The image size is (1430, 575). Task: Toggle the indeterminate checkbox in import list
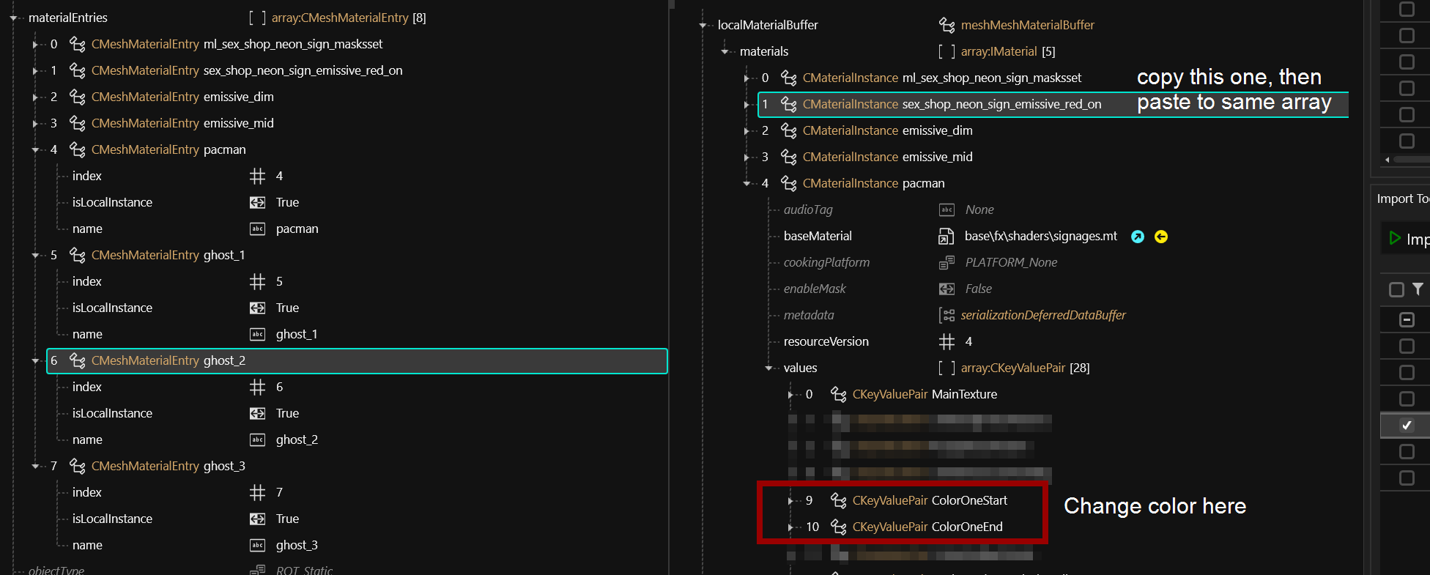[x=1407, y=320]
